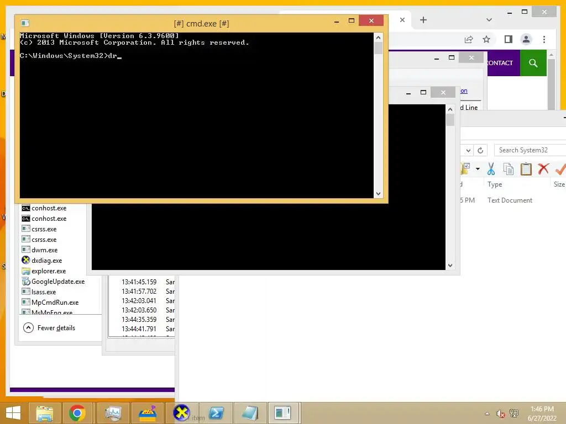Click the up arrow on the front cmd.exe scrollbar

point(378,38)
